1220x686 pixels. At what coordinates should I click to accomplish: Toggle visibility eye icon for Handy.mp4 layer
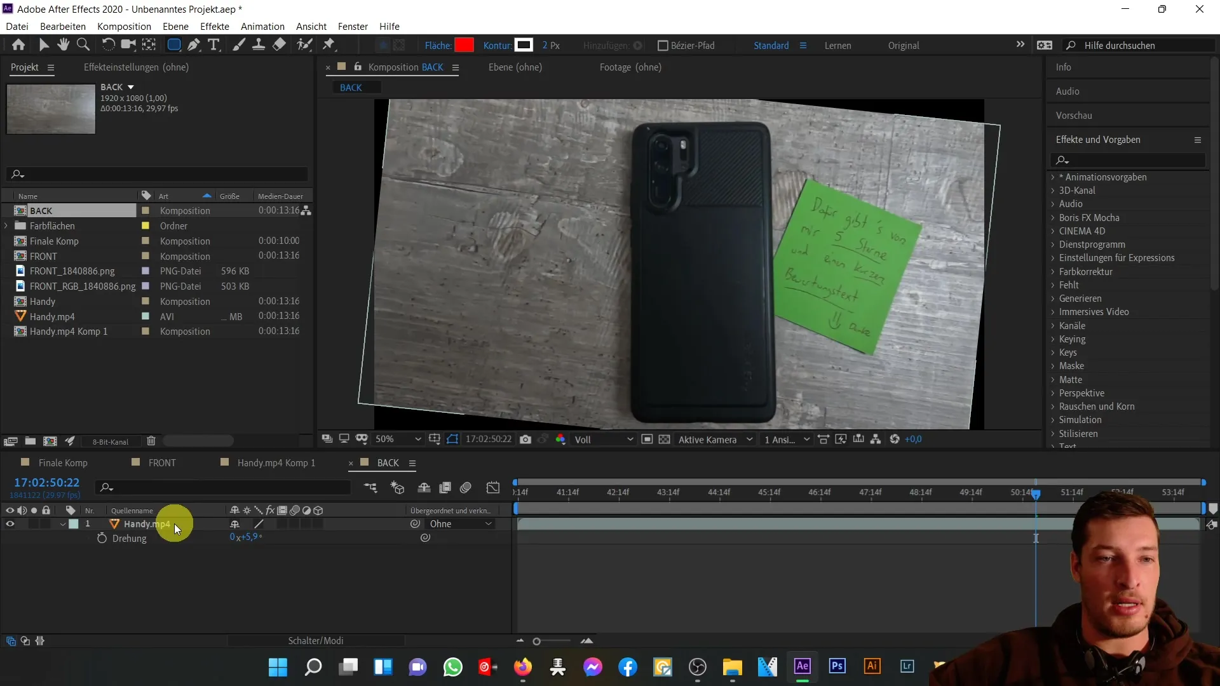click(x=10, y=523)
